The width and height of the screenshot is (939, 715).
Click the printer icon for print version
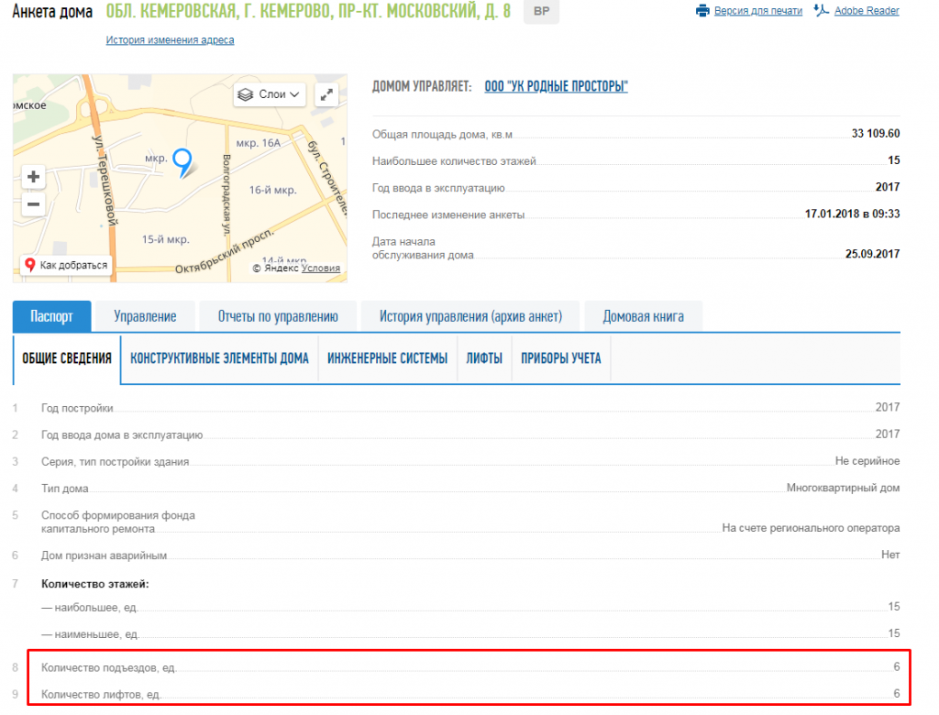tap(703, 11)
